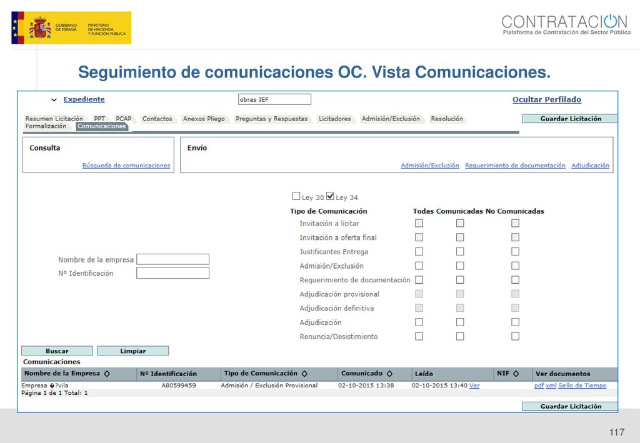Click the Contratación platform logo
Screen dimensions: 640x443
click(566, 24)
